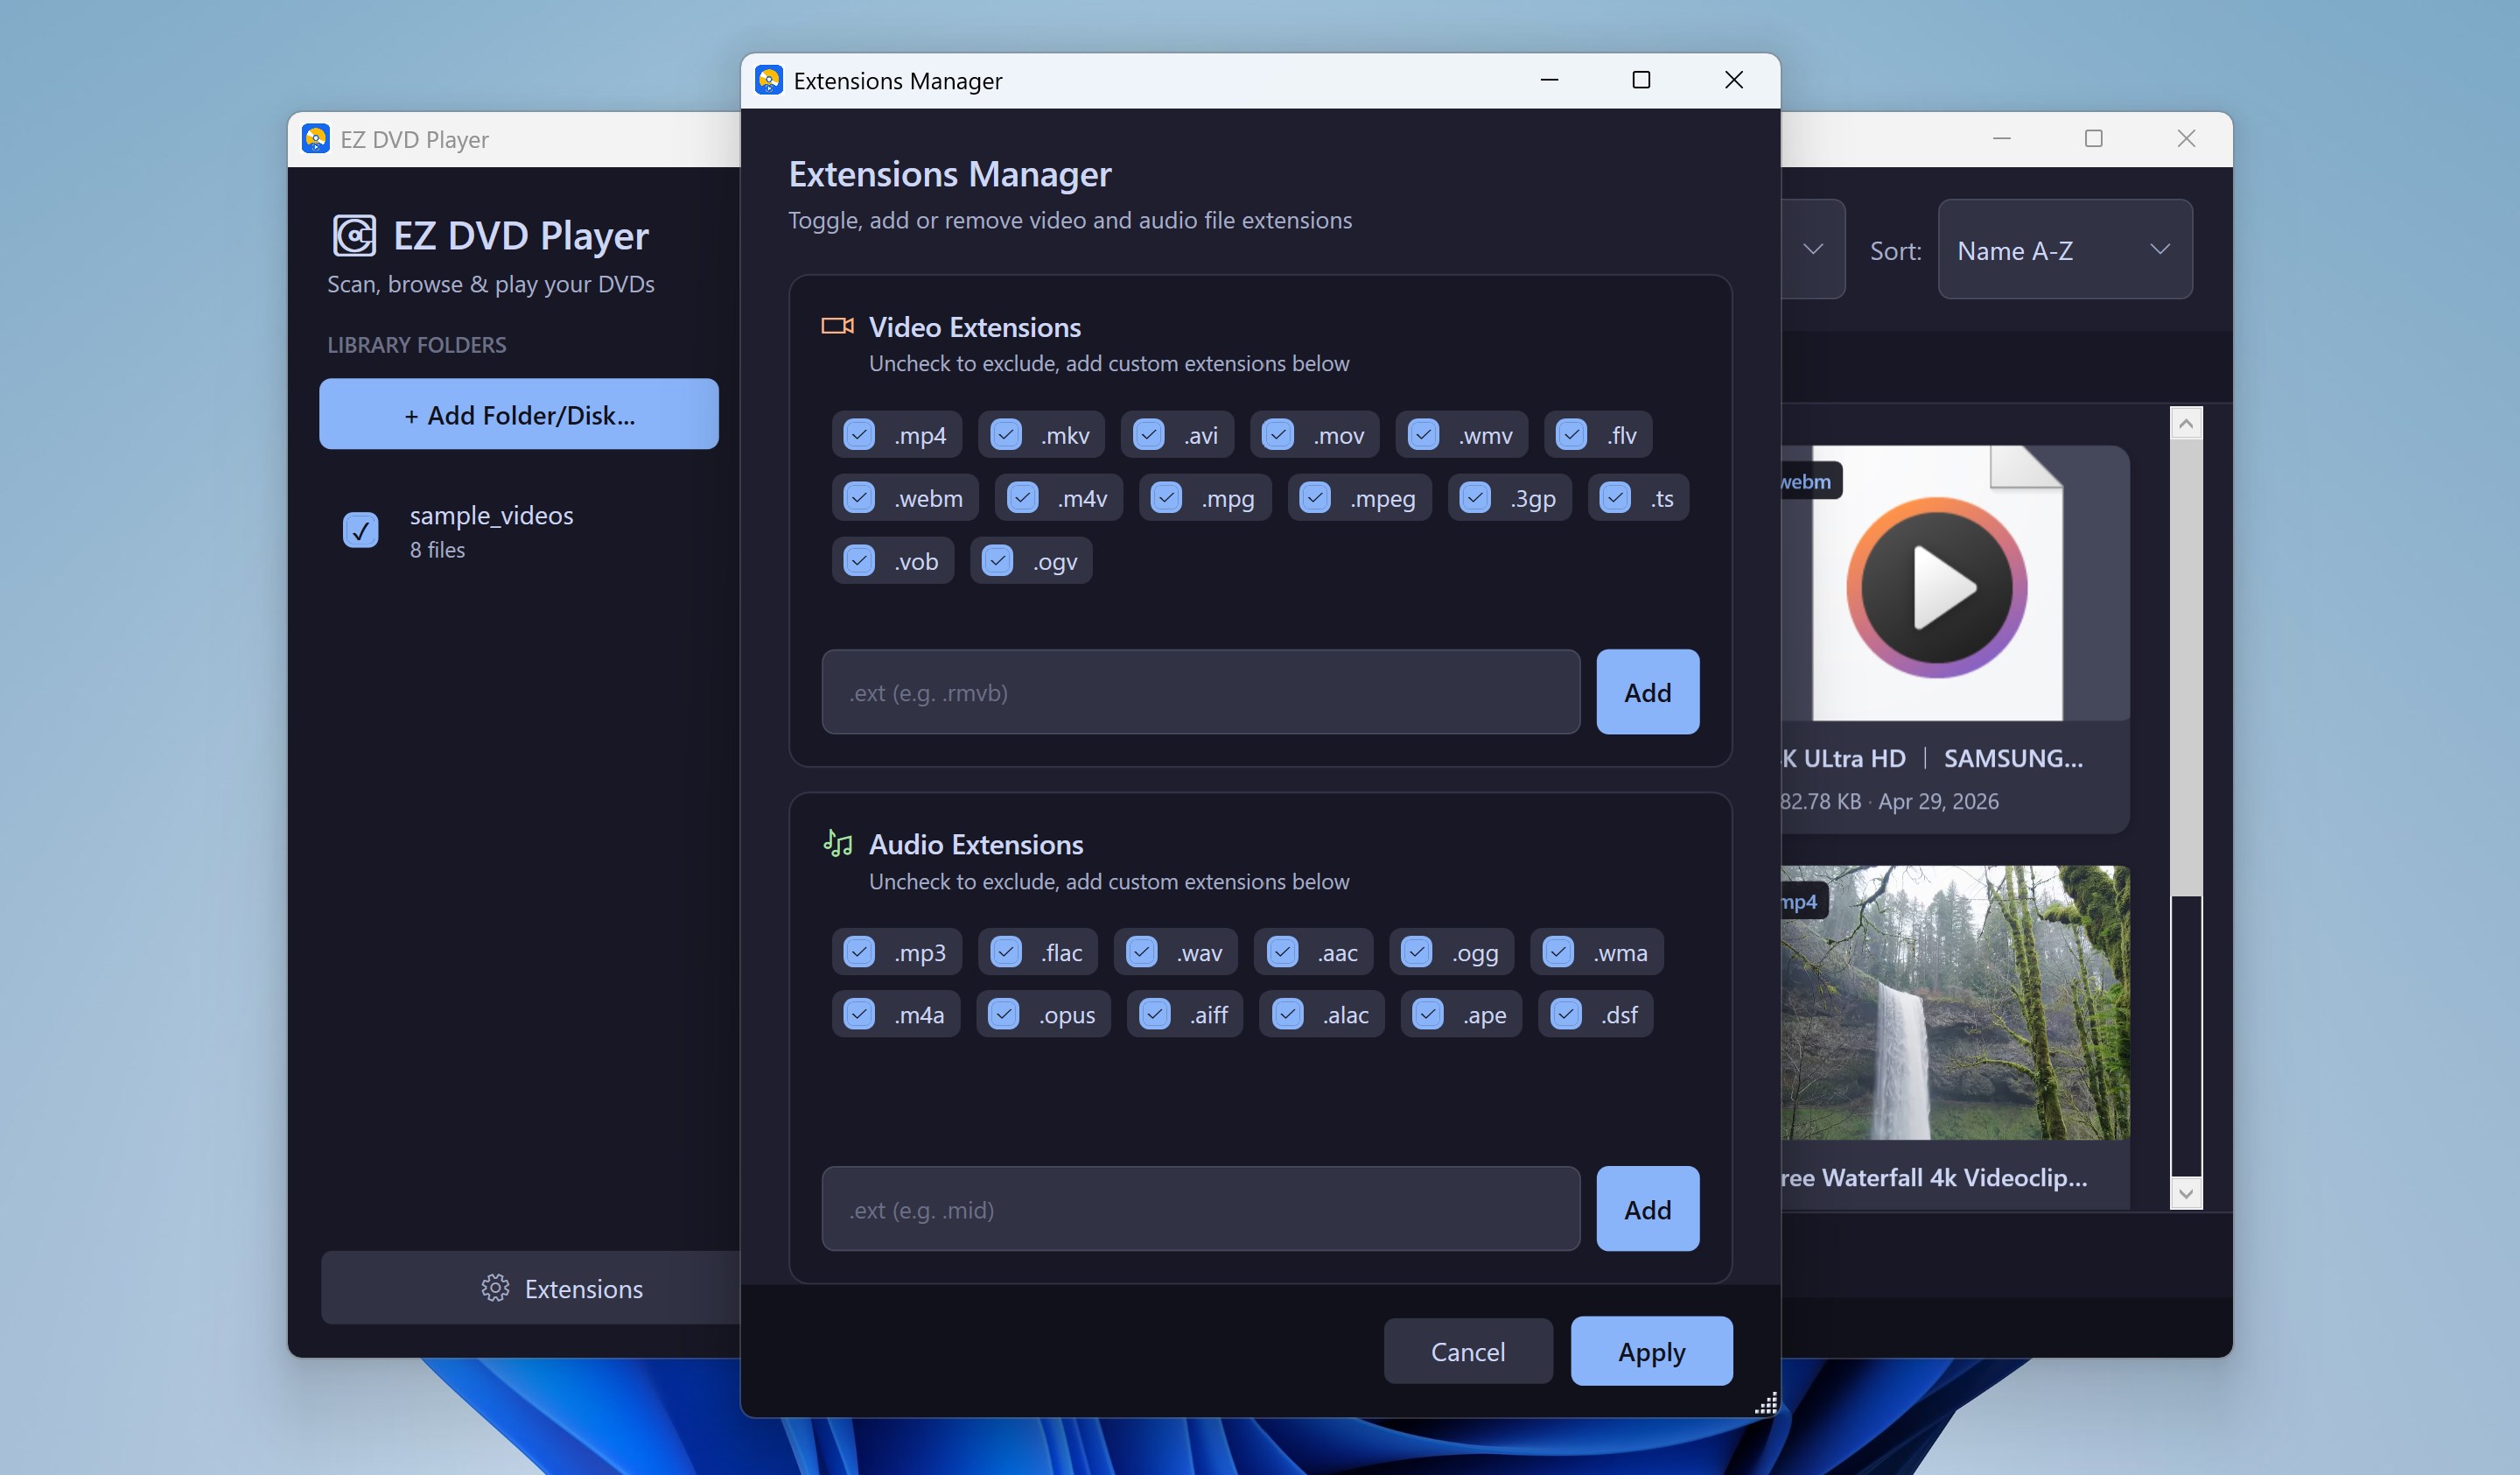Screen dimensions: 2520x1475
Task: Click Cancel in Extensions Manager
Action: (x=1468, y=1351)
